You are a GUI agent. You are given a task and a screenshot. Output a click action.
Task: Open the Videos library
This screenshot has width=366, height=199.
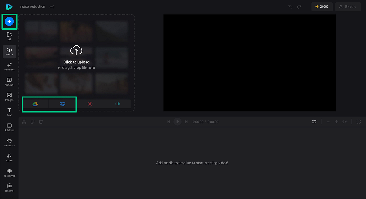(x=9, y=81)
